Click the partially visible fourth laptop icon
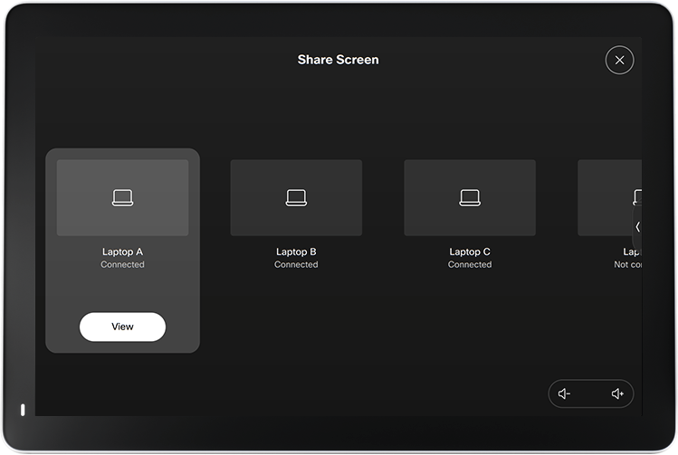The height and width of the screenshot is (455, 678). [636, 197]
